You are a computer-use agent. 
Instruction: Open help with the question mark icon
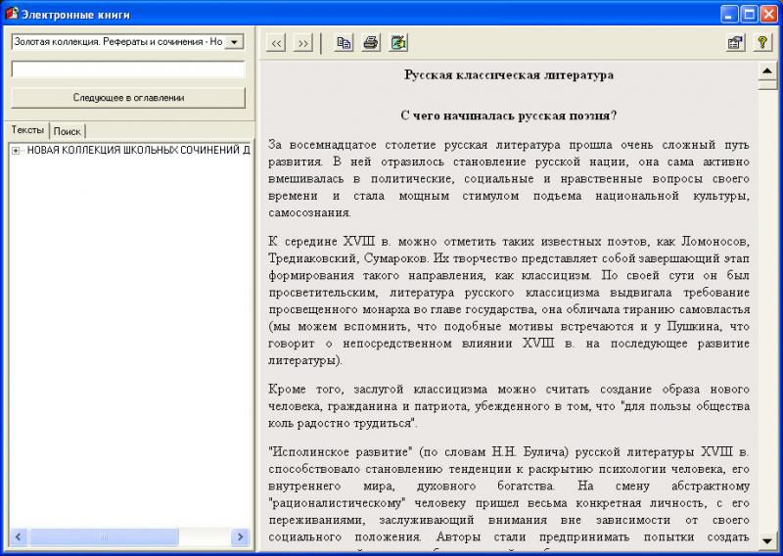pyautogui.click(x=761, y=43)
